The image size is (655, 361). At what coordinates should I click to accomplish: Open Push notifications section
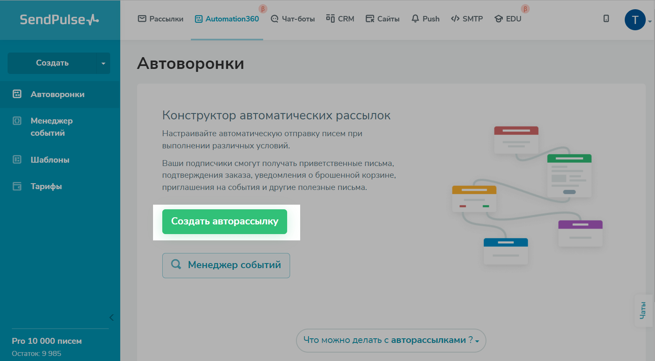click(425, 19)
